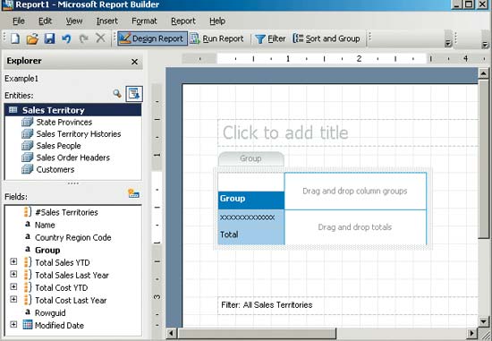Click the entity search magnifier icon

117,94
